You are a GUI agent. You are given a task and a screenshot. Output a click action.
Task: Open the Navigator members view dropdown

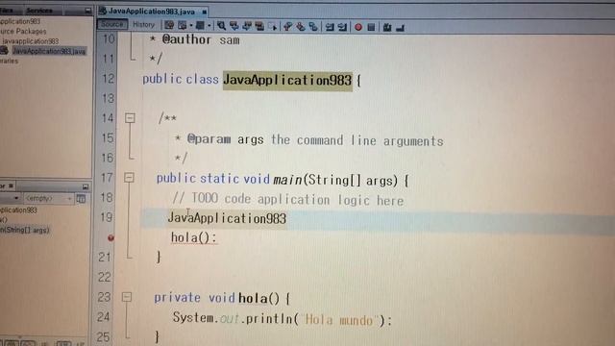tap(15, 199)
